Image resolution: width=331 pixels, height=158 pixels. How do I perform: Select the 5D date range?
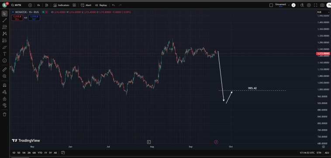point(19,153)
